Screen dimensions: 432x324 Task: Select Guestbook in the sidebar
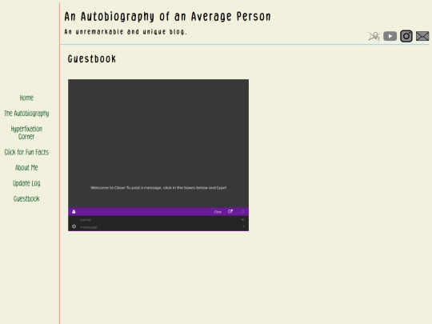26,198
